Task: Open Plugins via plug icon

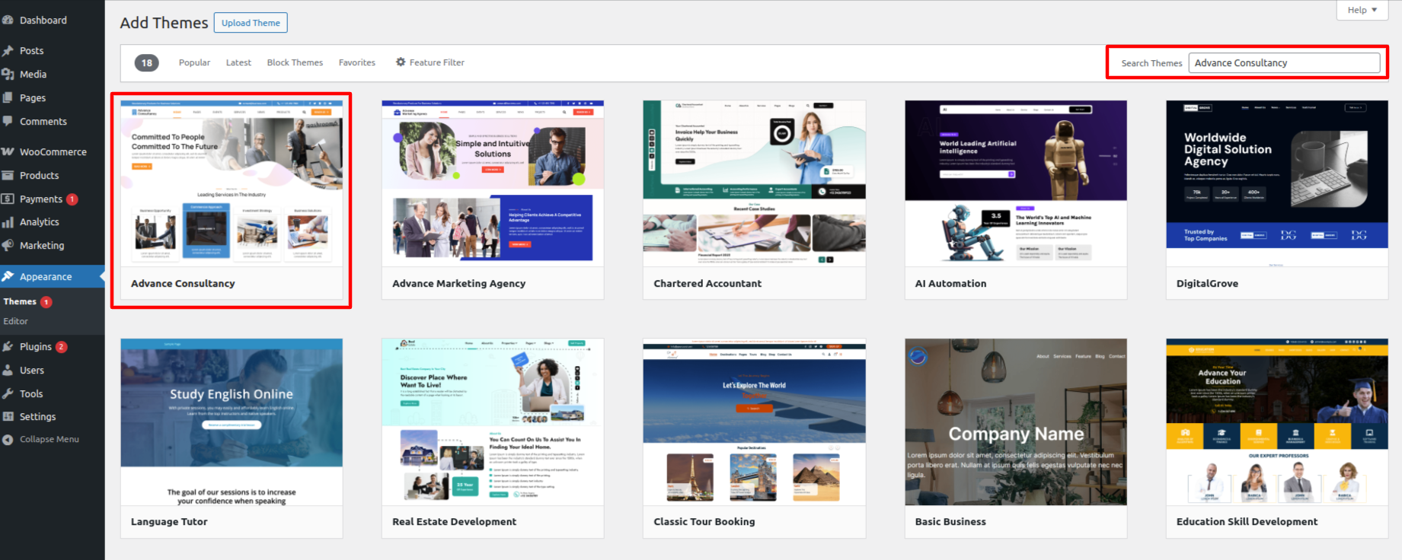Action: 8,347
